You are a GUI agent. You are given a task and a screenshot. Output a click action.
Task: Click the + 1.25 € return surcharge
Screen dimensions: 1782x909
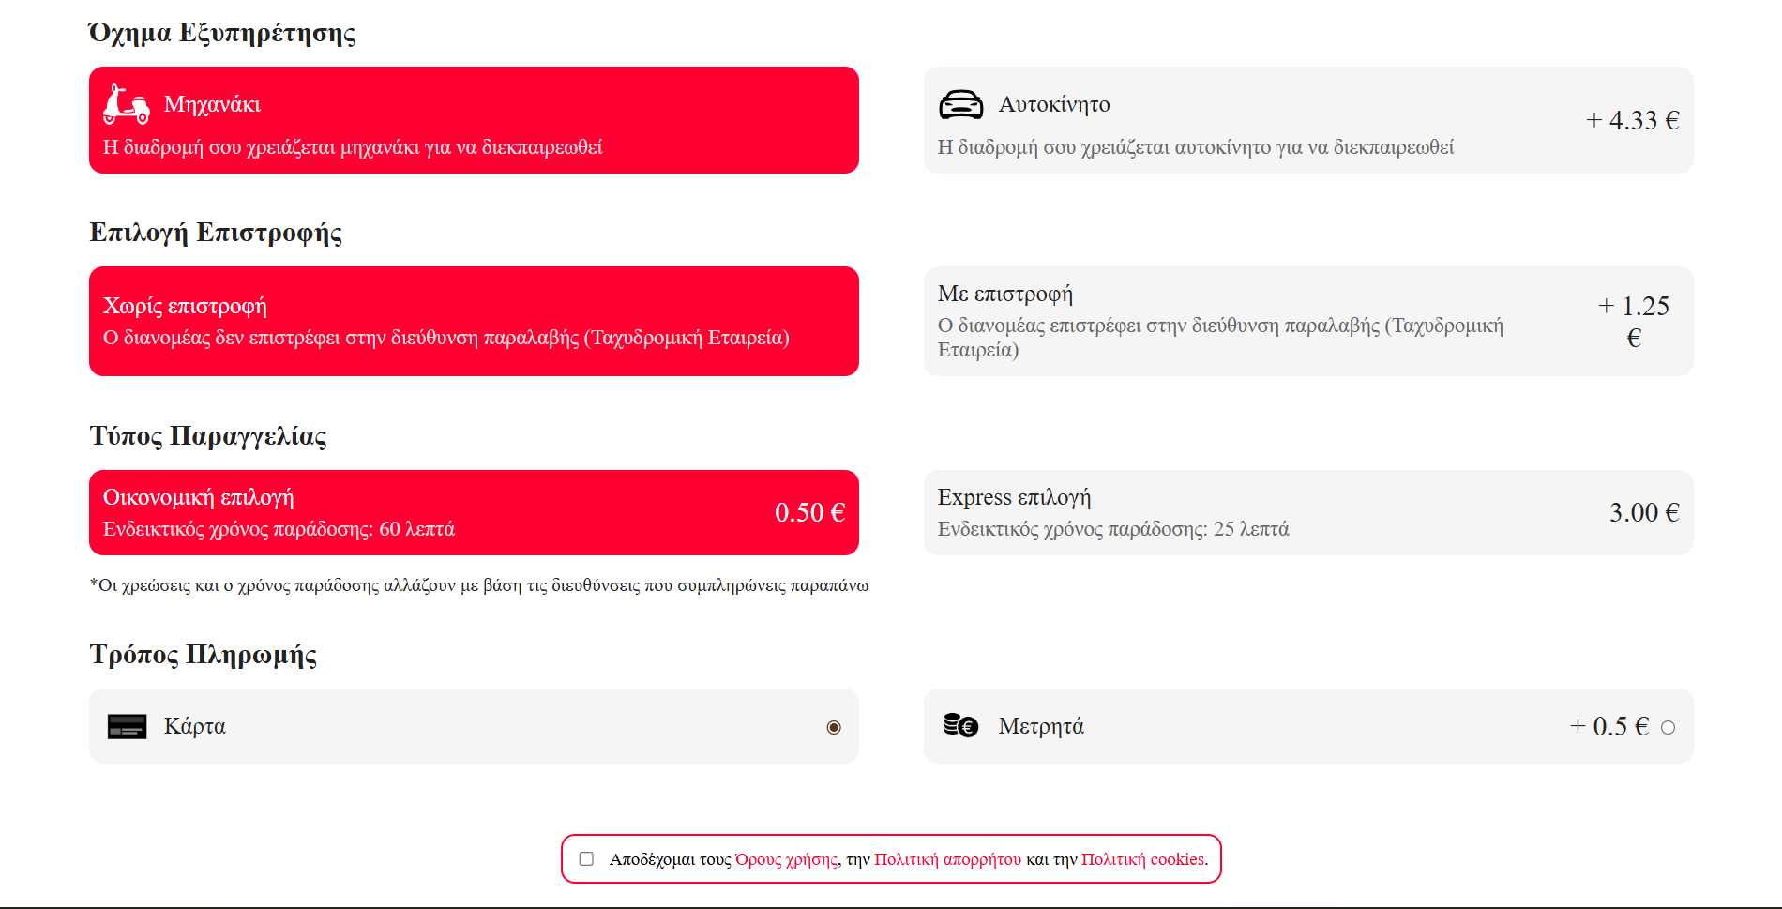tap(1634, 322)
